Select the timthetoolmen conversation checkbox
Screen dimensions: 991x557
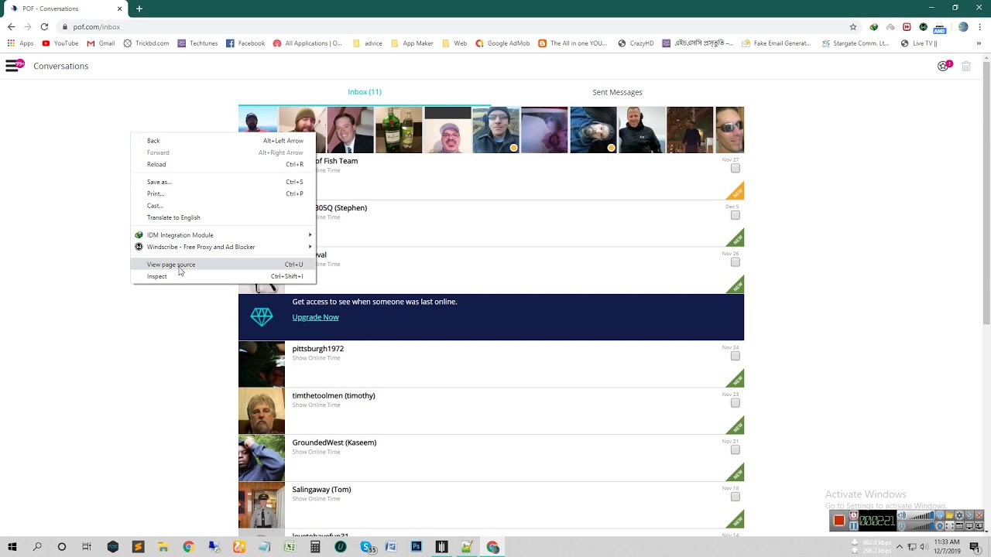pos(735,403)
